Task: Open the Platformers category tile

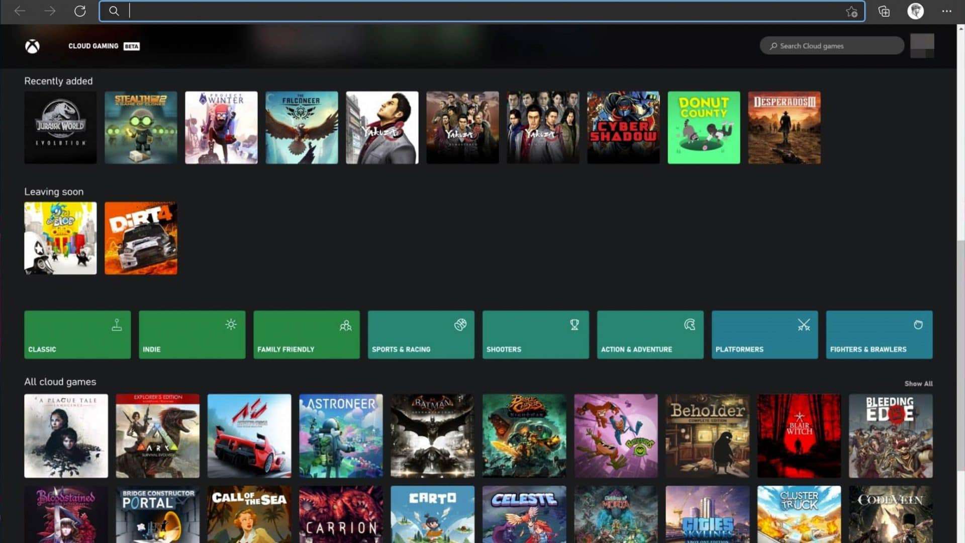Action: [765, 334]
